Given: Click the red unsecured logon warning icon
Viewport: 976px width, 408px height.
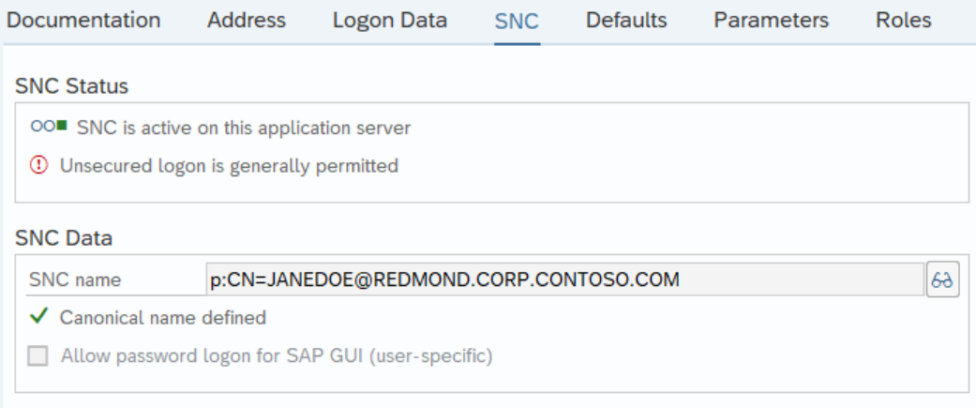Looking at the screenshot, I should [38, 166].
